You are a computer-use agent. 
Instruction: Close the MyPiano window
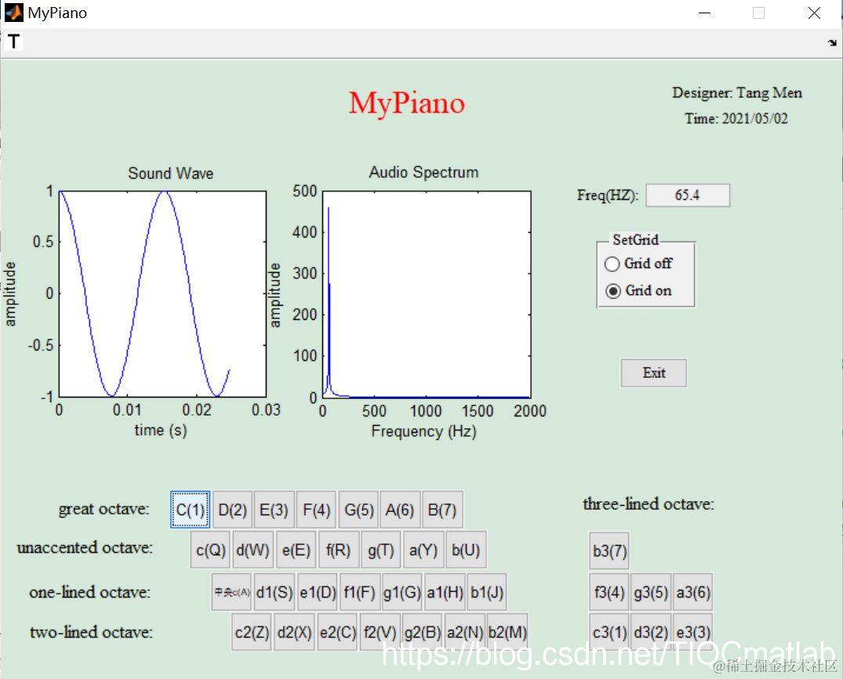(x=815, y=13)
